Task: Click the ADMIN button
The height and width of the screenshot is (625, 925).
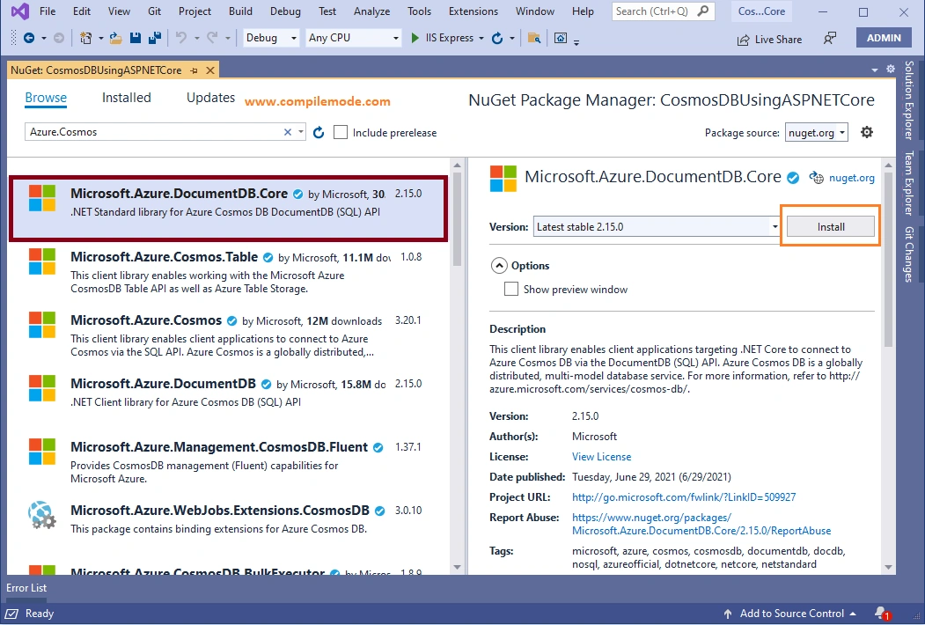Action: click(x=884, y=38)
